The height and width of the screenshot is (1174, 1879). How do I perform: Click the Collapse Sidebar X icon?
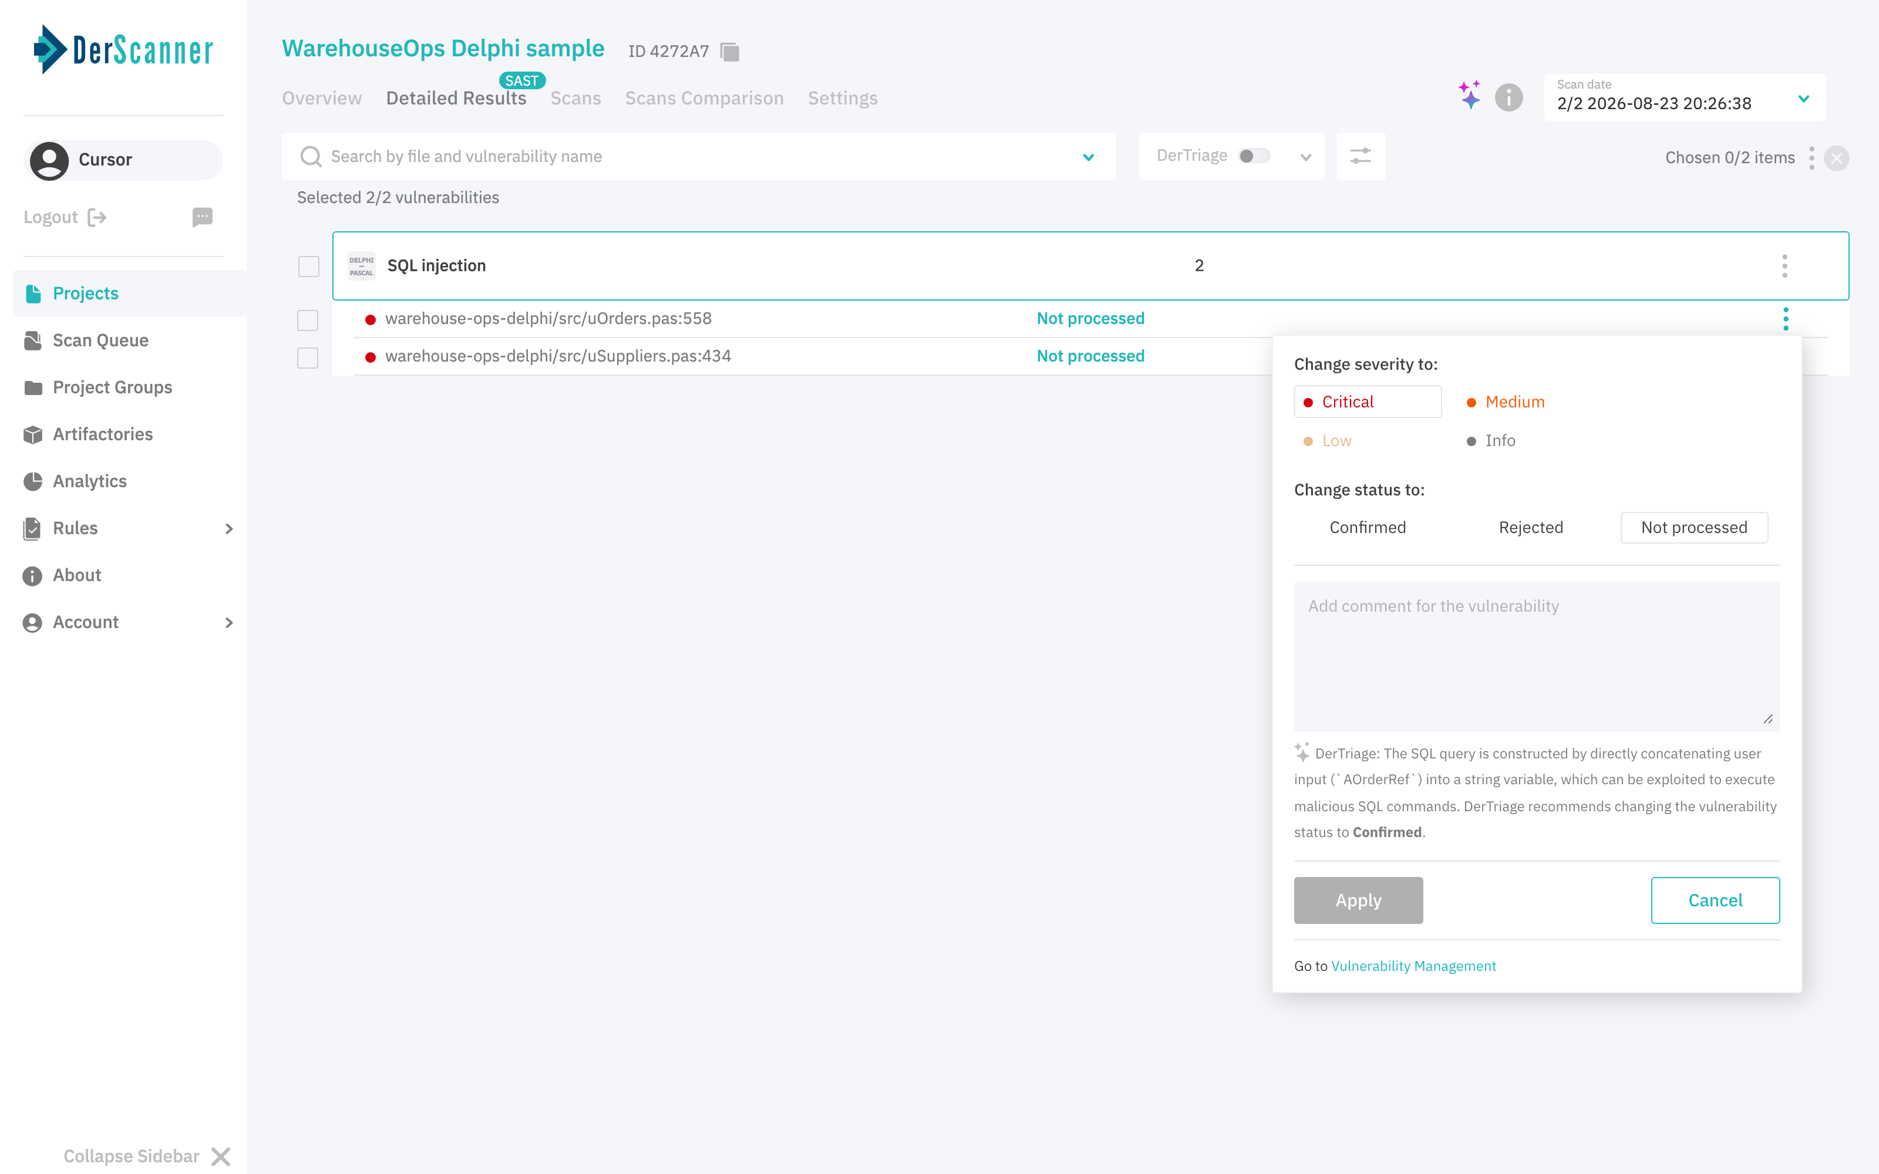(x=221, y=1156)
